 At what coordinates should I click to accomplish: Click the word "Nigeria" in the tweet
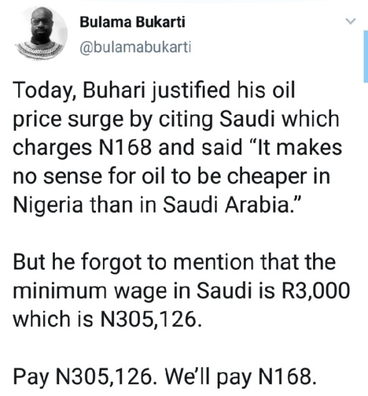48,205
